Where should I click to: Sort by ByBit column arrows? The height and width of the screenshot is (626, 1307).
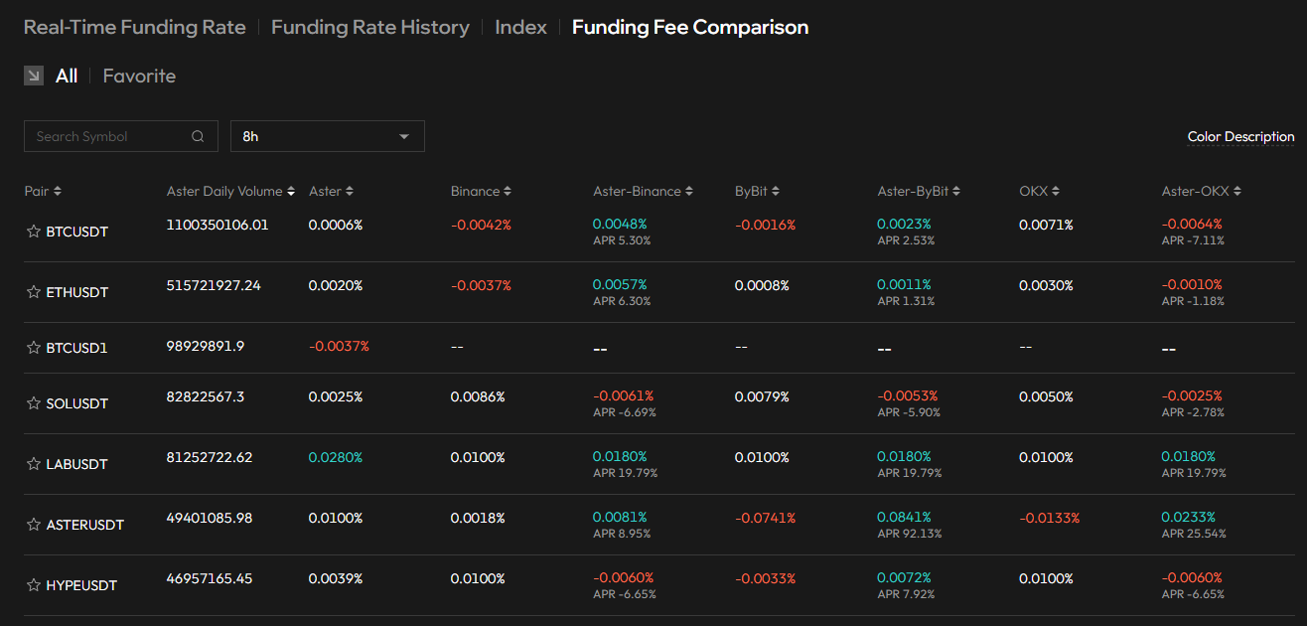tap(776, 191)
